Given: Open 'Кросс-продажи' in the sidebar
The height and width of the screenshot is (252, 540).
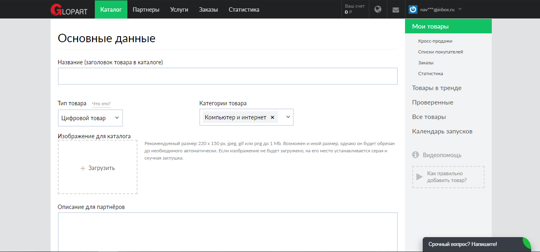Looking at the screenshot, I should (435, 41).
